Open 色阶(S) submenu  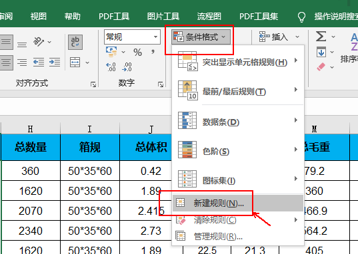pyautogui.click(x=238, y=150)
